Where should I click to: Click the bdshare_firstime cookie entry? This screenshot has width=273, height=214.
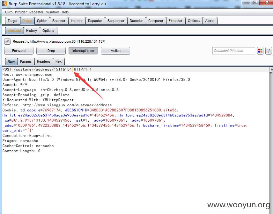[177, 125]
